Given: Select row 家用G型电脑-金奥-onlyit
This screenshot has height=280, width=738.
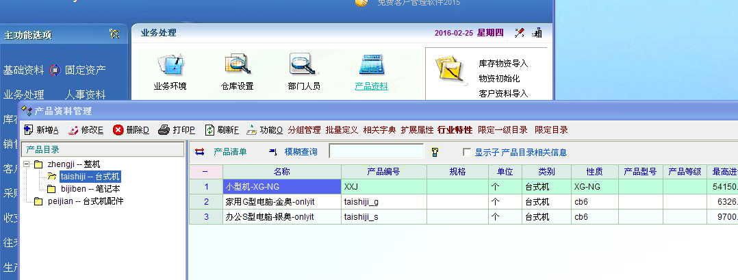Looking at the screenshot, I should point(281,202).
